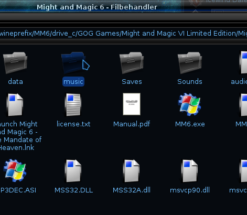Open the Saves folder icon
This screenshot has height=215, width=247.
coord(132,62)
